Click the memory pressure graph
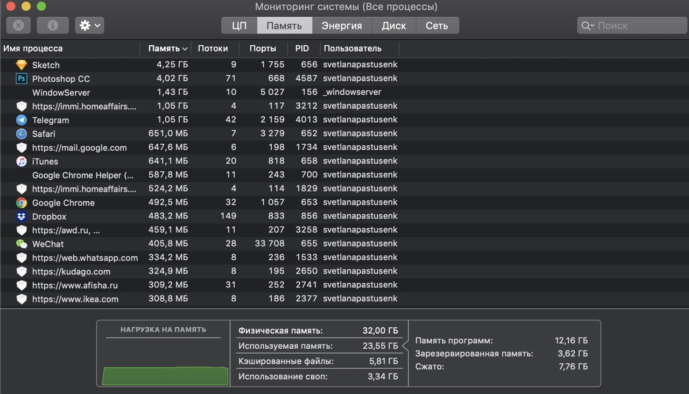 165,376
